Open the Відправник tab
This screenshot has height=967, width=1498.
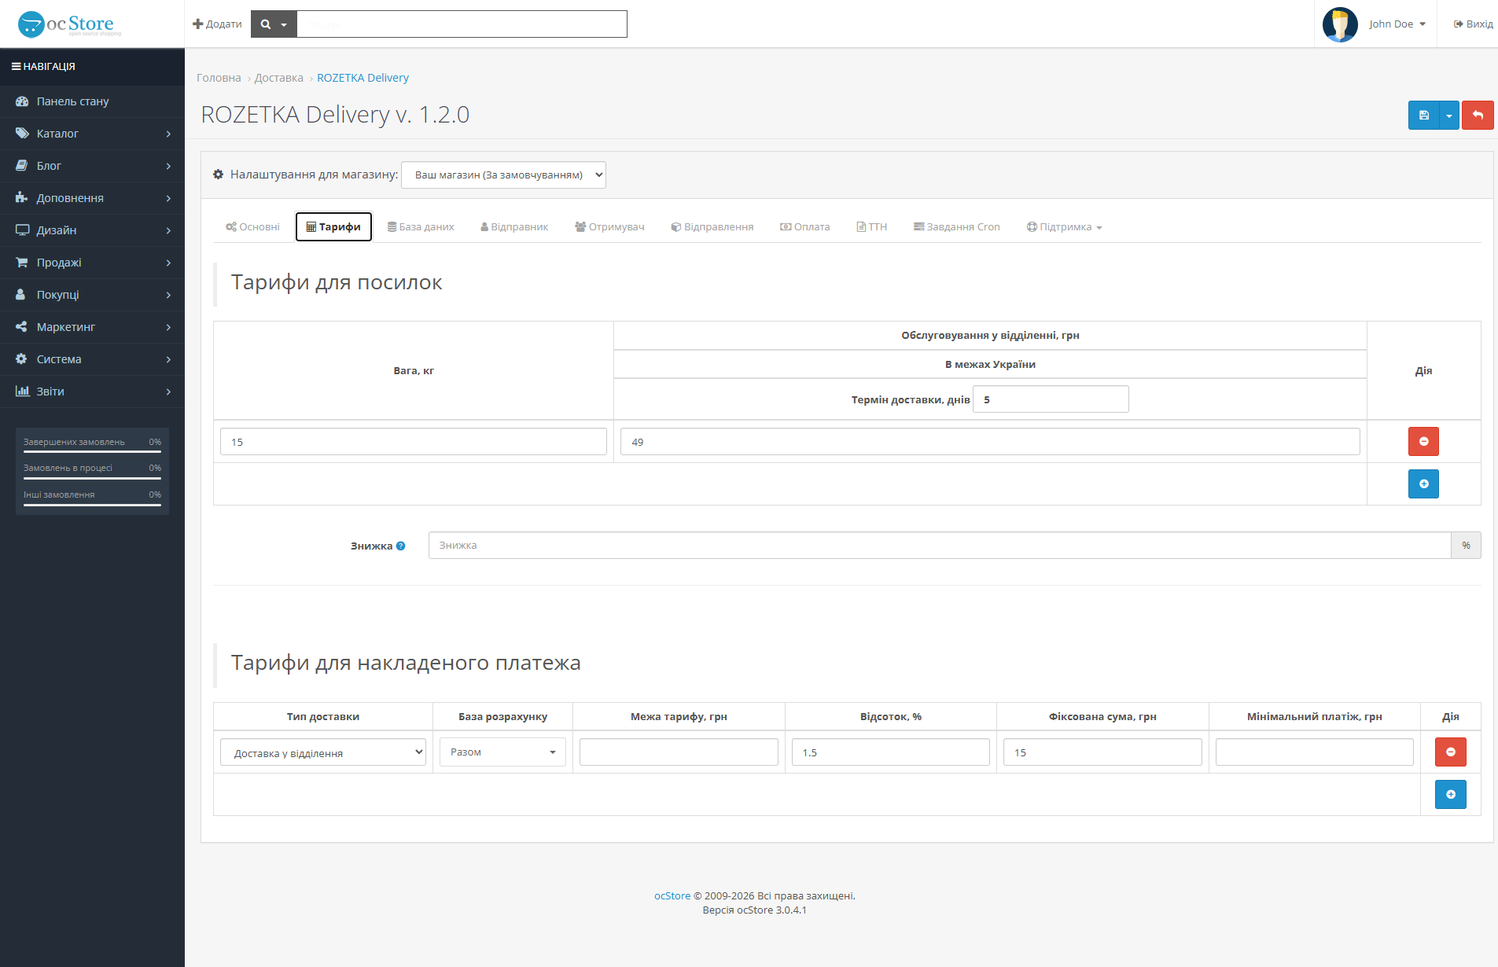(x=514, y=227)
